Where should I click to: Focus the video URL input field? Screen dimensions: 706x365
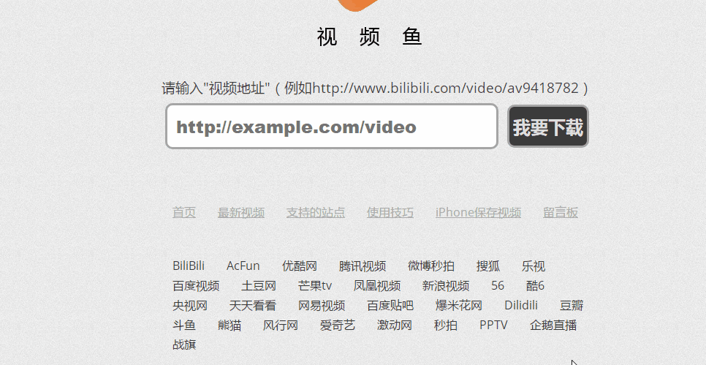coord(332,127)
